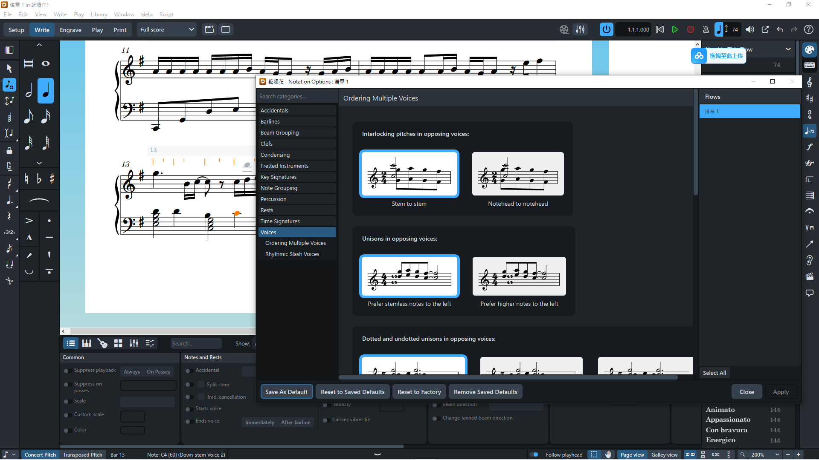Viewport: 819px width, 460px height.
Task: Toggle the metronome click icon
Action: pos(706,29)
